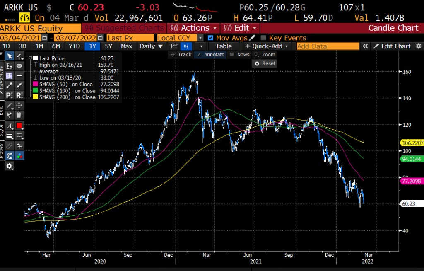Click the Zoom button

coord(265,55)
